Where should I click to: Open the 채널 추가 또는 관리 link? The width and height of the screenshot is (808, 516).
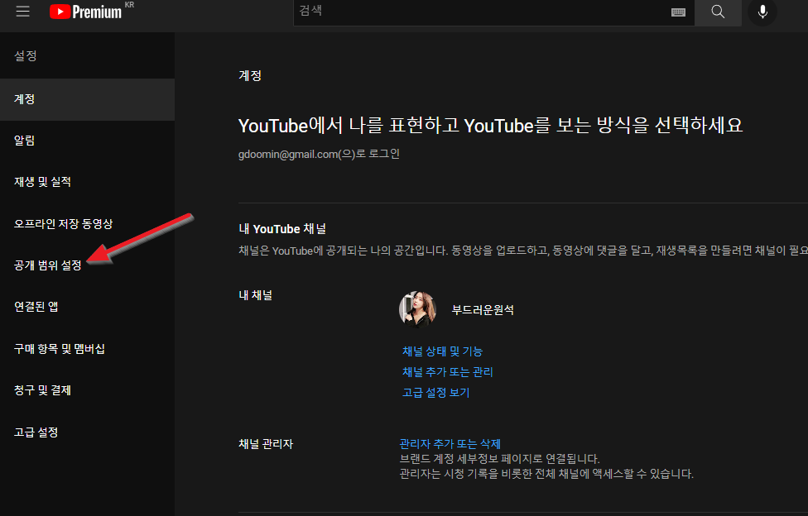447,372
